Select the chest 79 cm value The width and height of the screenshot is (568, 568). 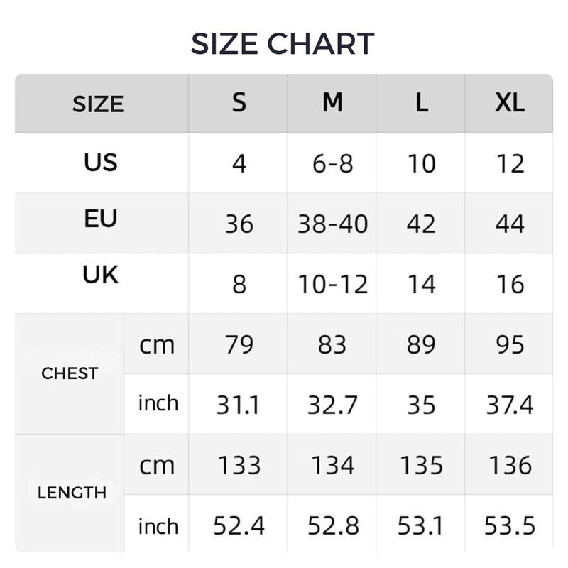coord(239,345)
